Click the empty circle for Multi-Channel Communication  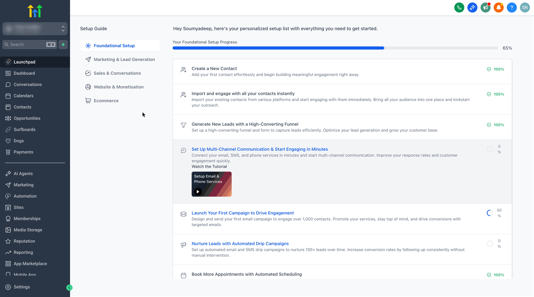click(490, 149)
